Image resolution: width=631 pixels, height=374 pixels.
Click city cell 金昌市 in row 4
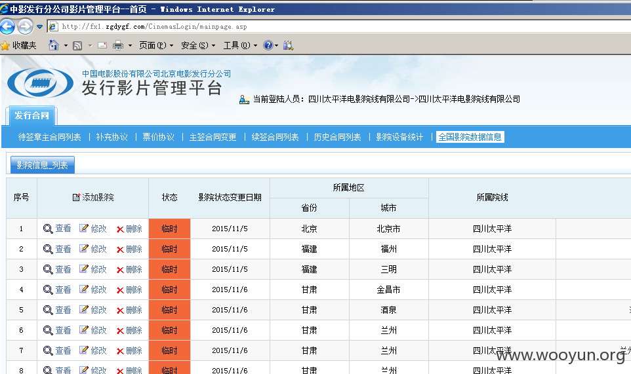(x=388, y=290)
